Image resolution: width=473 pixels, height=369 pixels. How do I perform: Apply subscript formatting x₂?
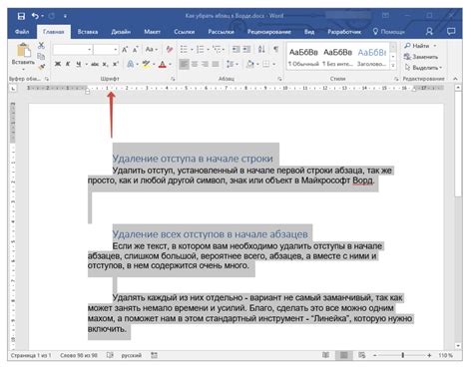[105, 64]
